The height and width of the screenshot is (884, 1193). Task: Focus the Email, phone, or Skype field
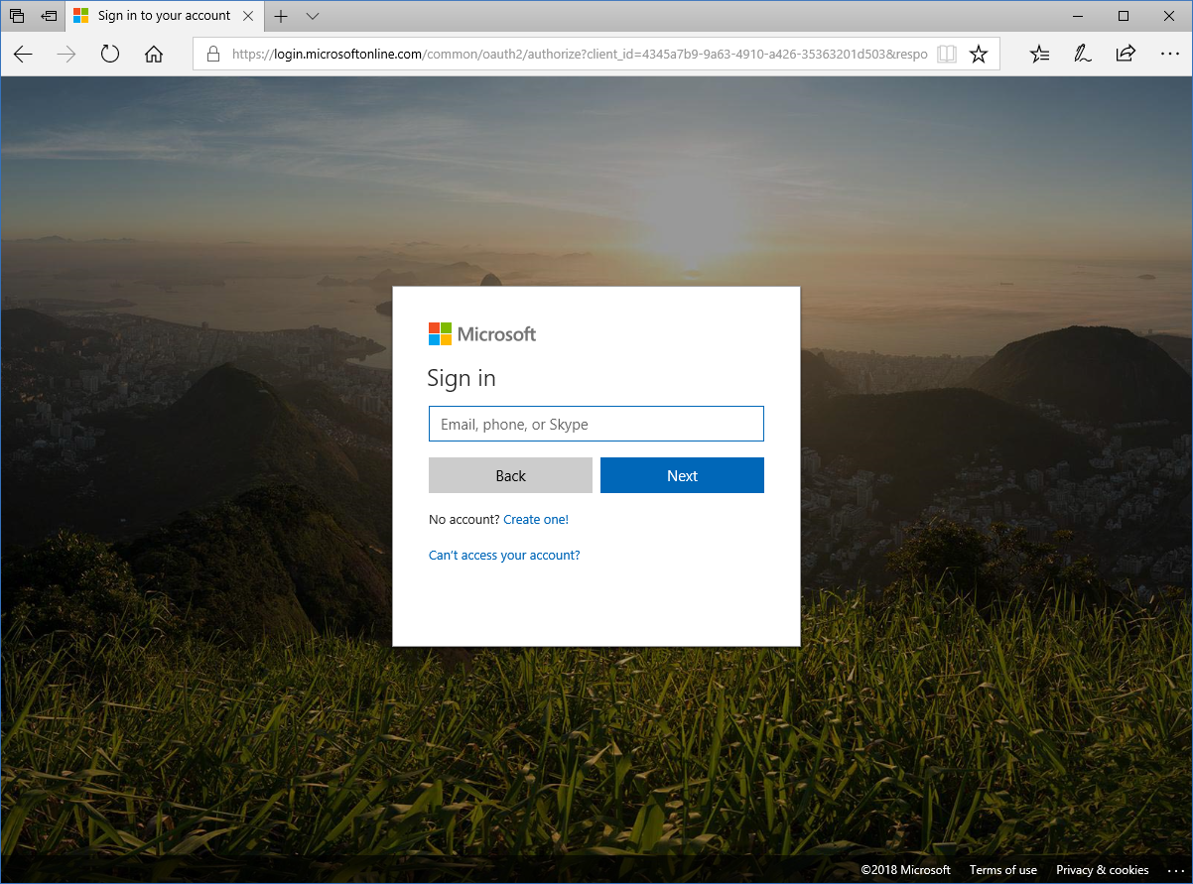[596, 424]
